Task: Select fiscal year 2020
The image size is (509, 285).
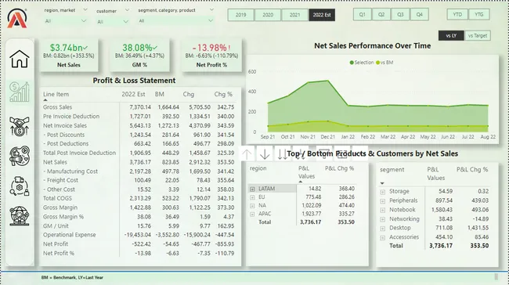Action: tap(268, 15)
